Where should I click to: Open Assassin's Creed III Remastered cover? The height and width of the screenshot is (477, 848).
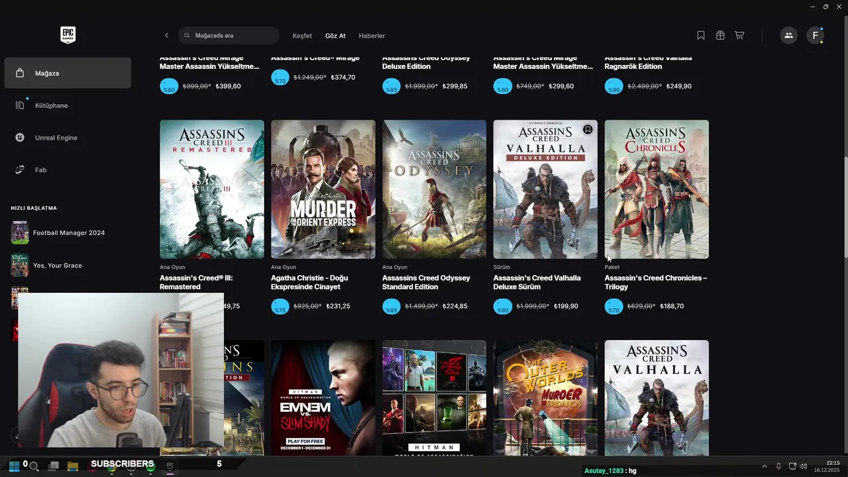(212, 189)
